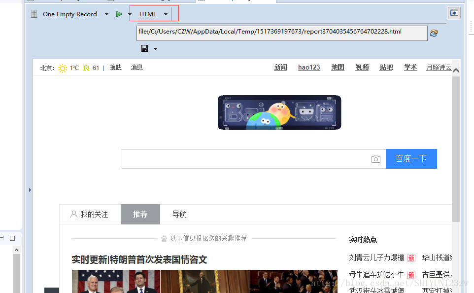Click the paw icon beside recommendation notice

(x=164, y=239)
